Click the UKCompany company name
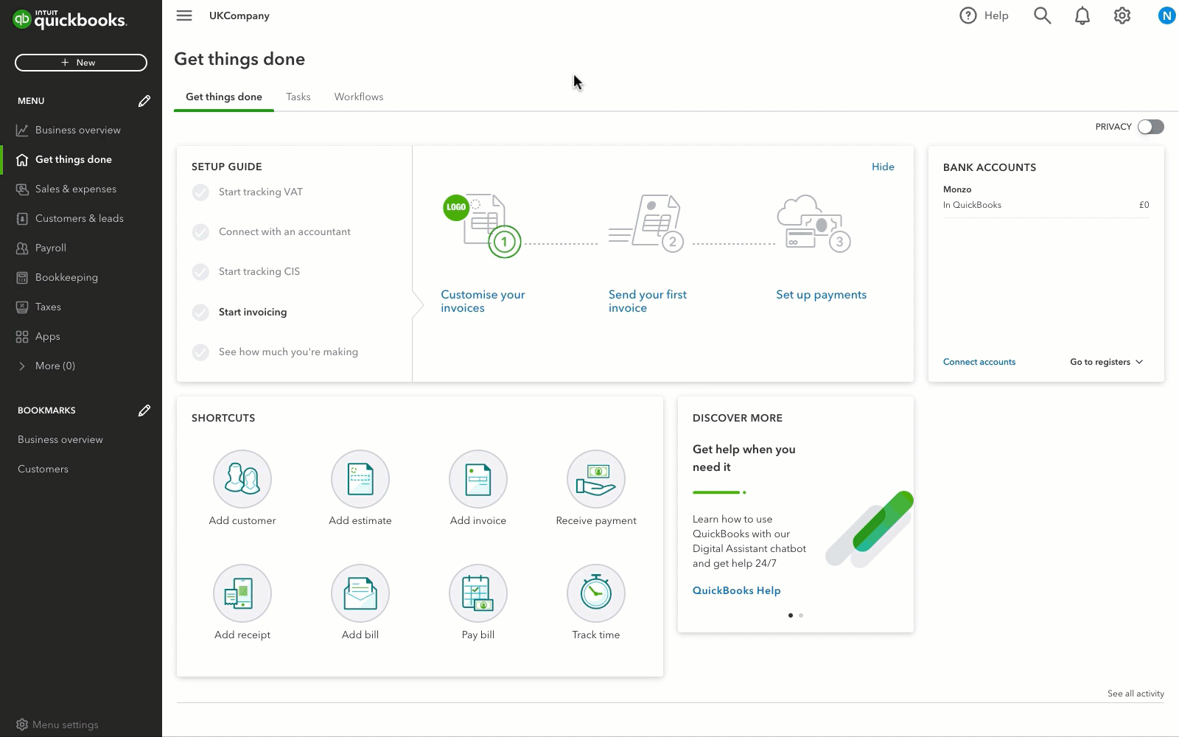Viewport: 1179px width, 737px height. [239, 15]
